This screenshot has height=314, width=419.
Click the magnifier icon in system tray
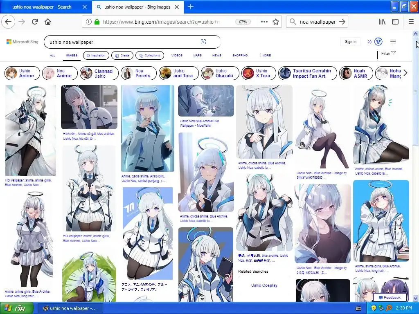click(389, 308)
